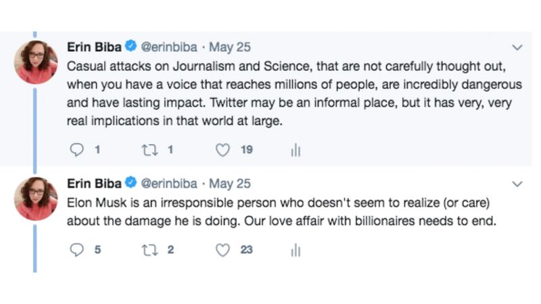The width and height of the screenshot is (541, 304).
Task: Click @erinbiba handle in second tweet
Action: click(169, 184)
